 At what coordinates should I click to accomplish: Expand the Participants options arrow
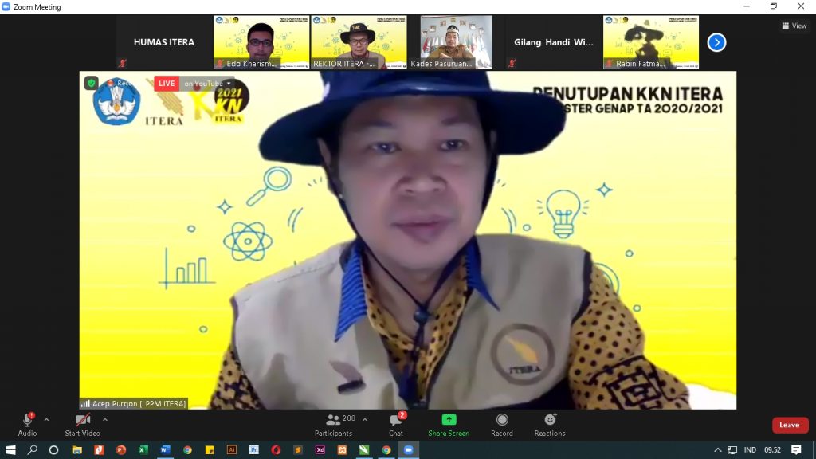(365, 419)
